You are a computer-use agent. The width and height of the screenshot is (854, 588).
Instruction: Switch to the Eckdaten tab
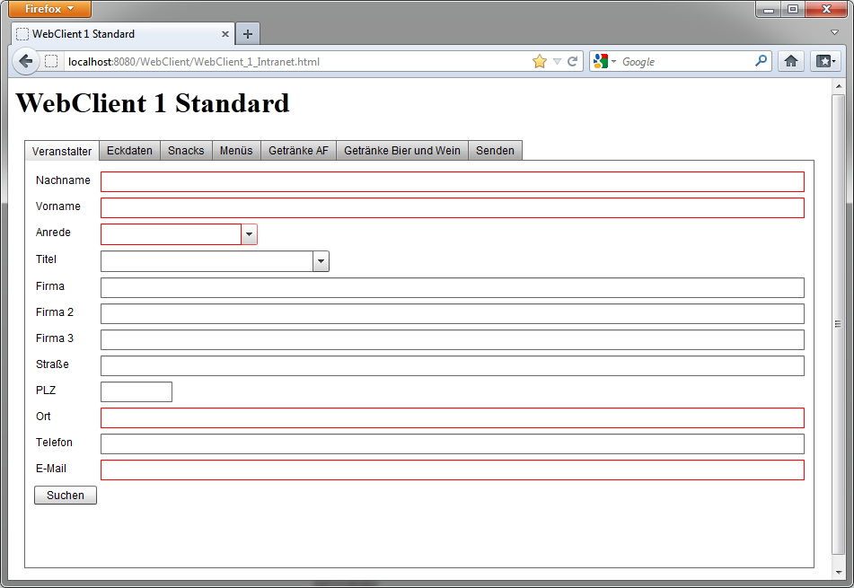(x=129, y=151)
